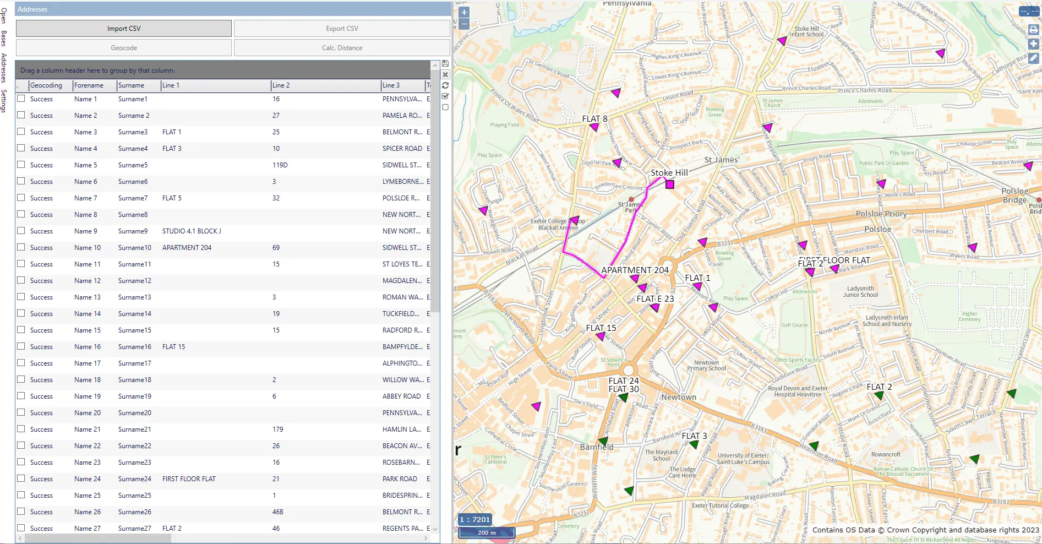
Task: Click the grid scroll down arrow
Action: click(435, 529)
